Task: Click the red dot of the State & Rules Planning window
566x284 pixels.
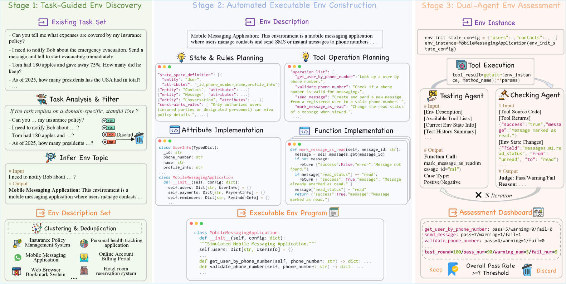Action: [160, 67]
